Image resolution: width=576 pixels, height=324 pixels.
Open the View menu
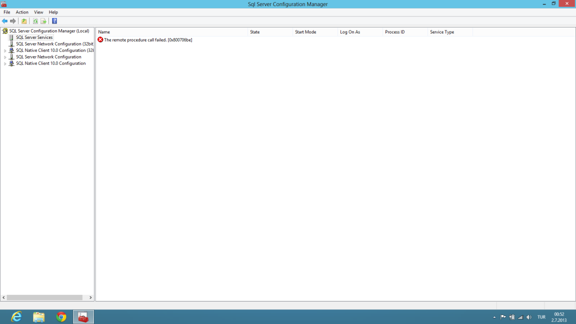click(39, 12)
